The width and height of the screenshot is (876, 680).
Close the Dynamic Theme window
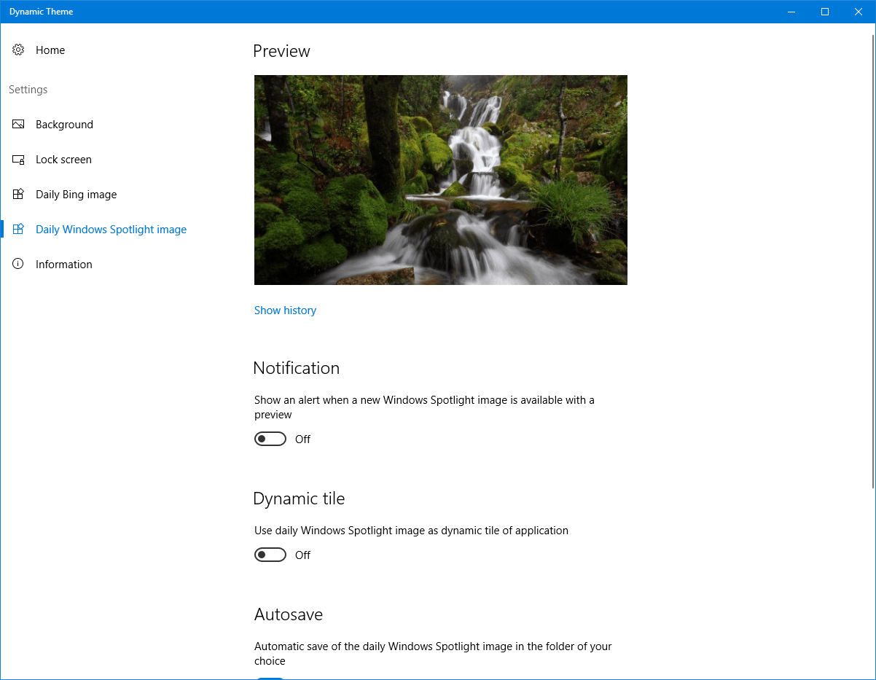[859, 12]
